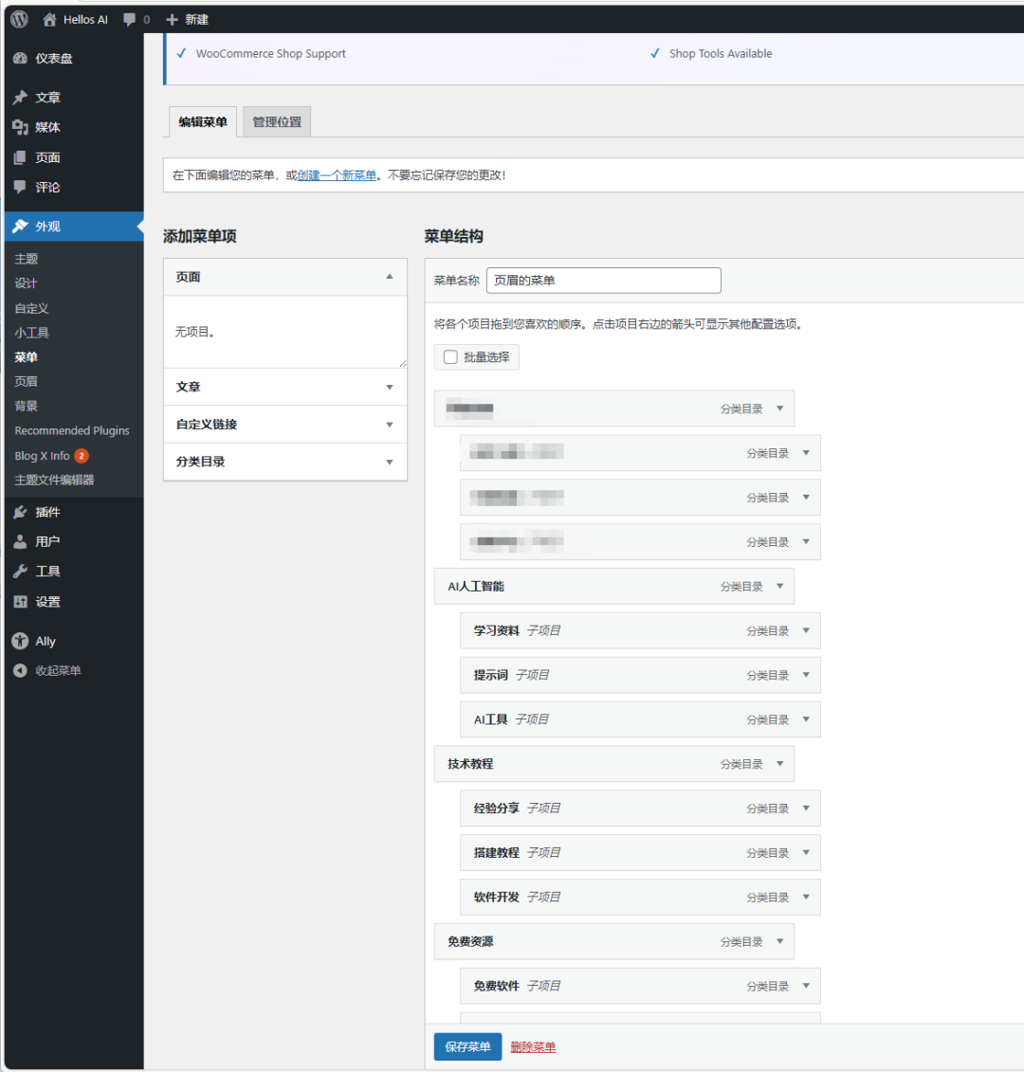Image resolution: width=1024 pixels, height=1072 pixels.
Task: Click the 删除菜单 link
Action: [x=533, y=1047]
